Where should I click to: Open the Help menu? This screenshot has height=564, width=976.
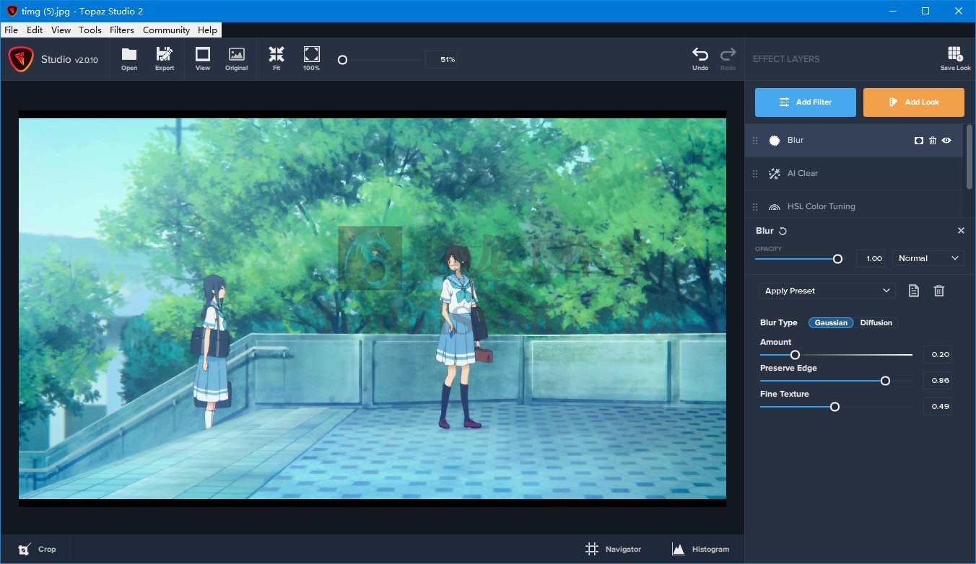(207, 30)
